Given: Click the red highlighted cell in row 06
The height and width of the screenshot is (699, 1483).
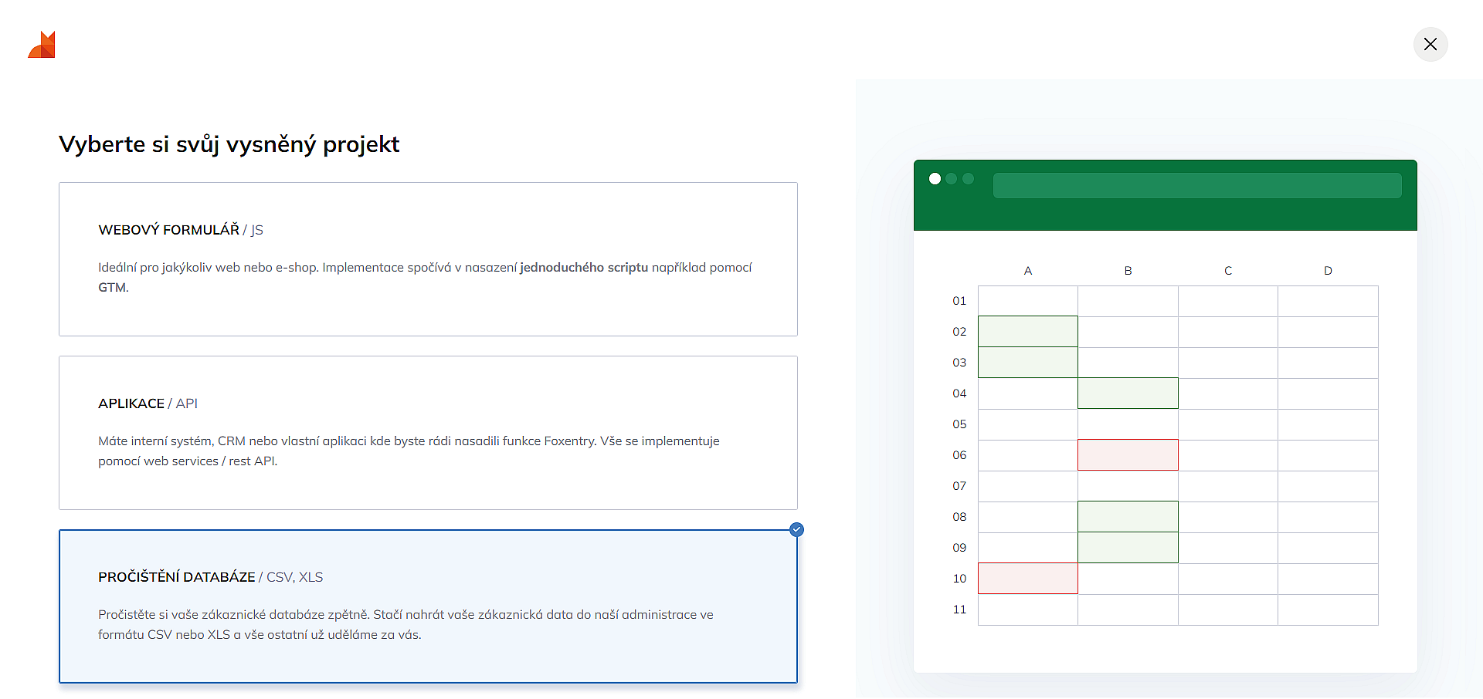Looking at the screenshot, I should (1128, 455).
